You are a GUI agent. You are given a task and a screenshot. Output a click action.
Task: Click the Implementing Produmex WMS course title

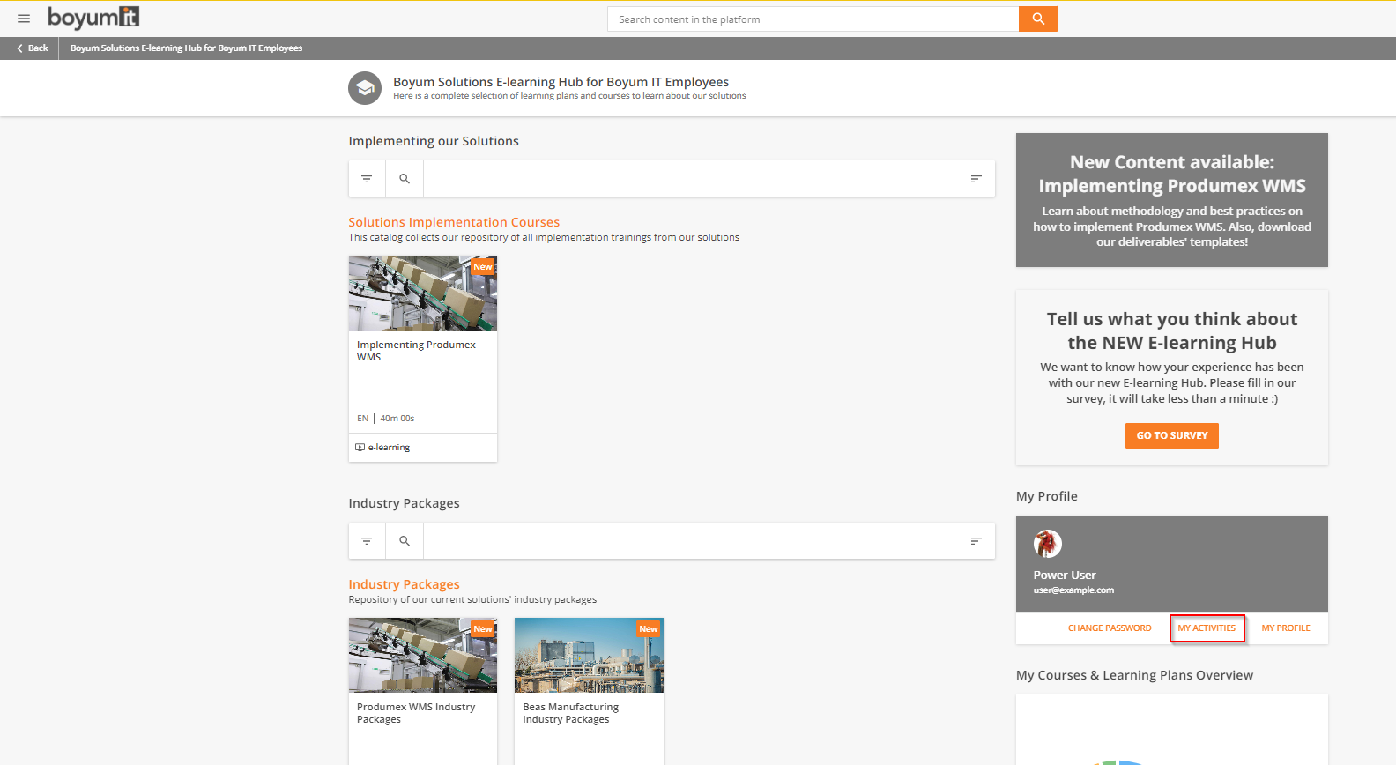(416, 351)
